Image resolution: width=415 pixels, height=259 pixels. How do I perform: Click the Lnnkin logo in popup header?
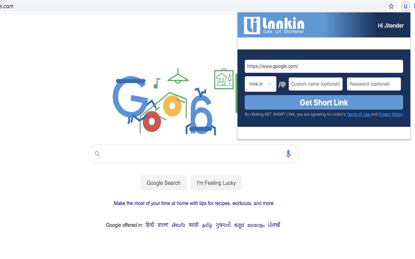click(x=274, y=26)
